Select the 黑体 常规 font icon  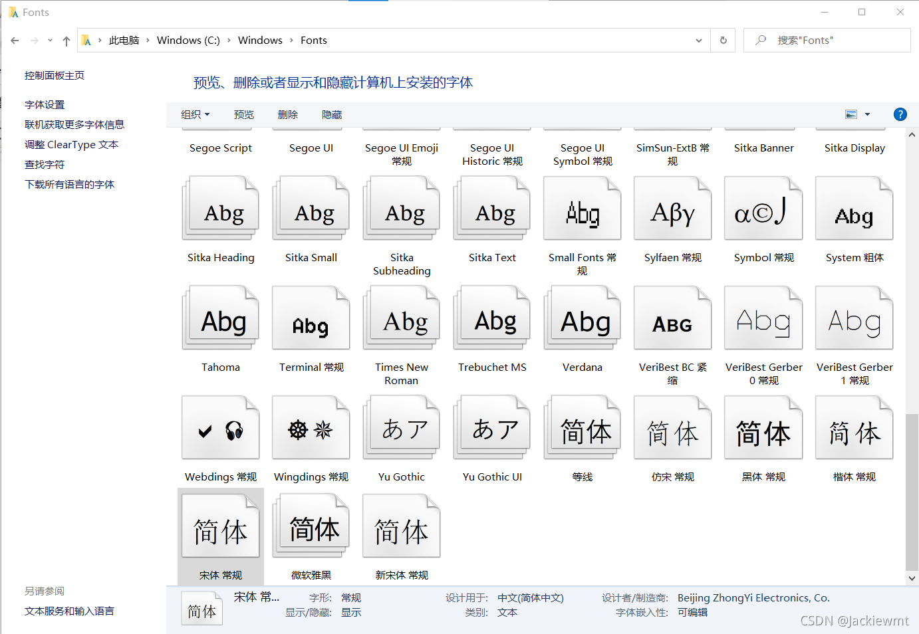pyautogui.click(x=763, y=427)
